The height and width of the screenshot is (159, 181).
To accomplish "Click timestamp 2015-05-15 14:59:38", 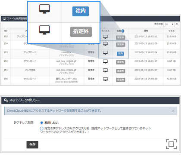I will tap(146, 79).
